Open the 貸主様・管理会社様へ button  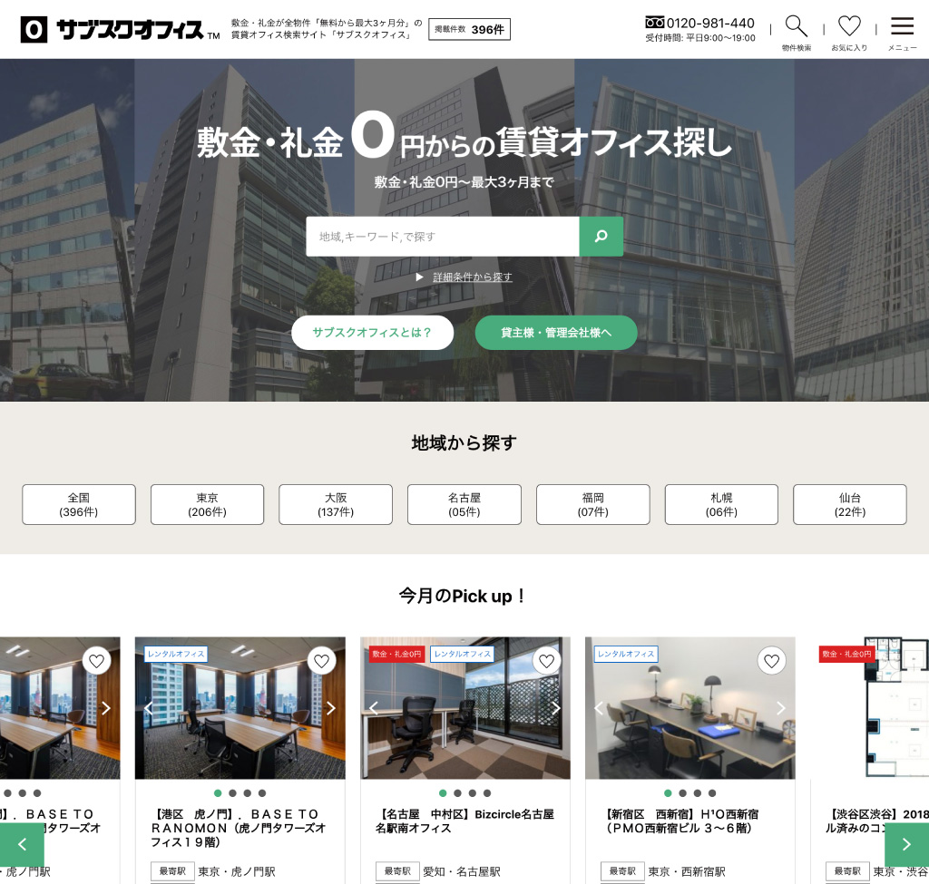pos(556,333)
